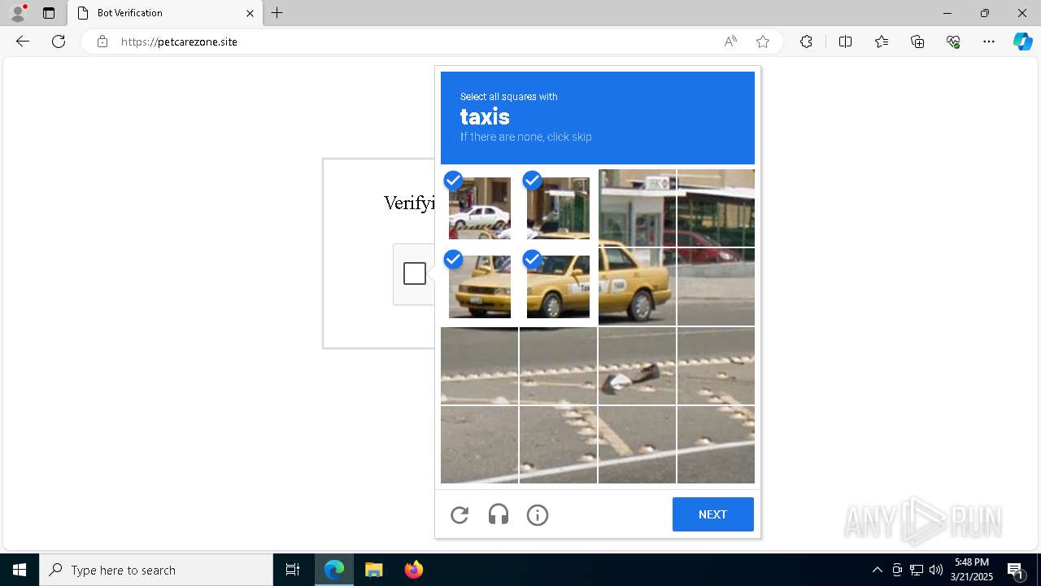Select the road tile with debris

pyautogui.click(x=637, y=365)
